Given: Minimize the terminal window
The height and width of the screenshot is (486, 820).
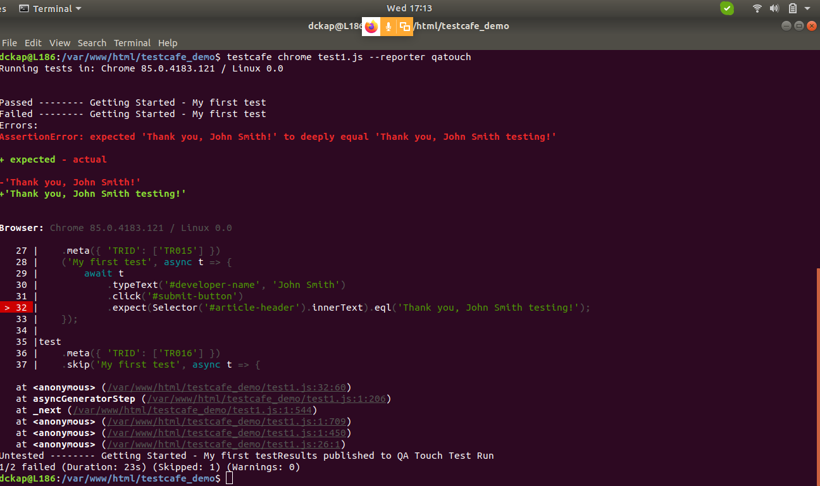Looking at the screenshot, I should (786, 26).
